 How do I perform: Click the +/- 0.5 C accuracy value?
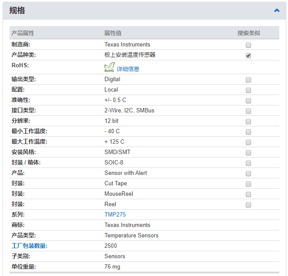click(x=115, y=100)
